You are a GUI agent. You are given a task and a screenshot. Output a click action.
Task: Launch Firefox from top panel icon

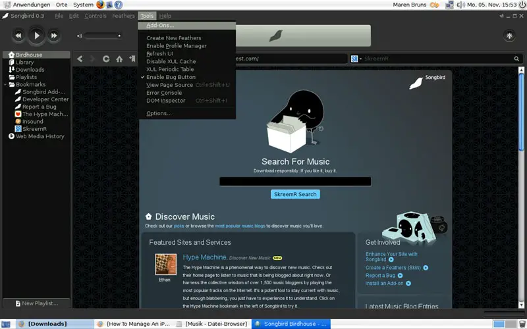(x=100, y=5)
